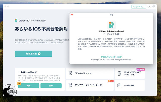This screenshot has height=102, width=161.
Task: Open the ワンキーリセット card
Action: [90, 73]
